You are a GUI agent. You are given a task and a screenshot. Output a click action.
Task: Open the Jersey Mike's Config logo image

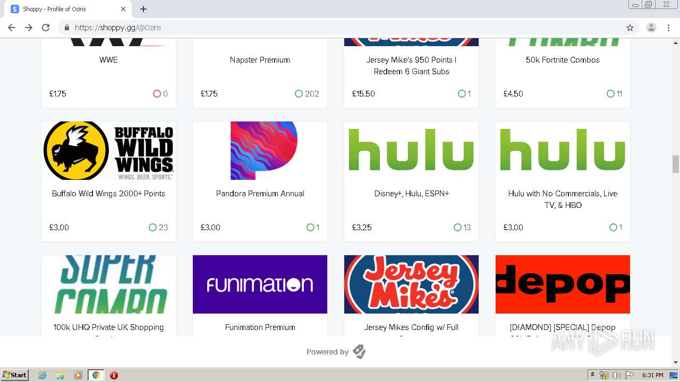[x=411, y=284]
